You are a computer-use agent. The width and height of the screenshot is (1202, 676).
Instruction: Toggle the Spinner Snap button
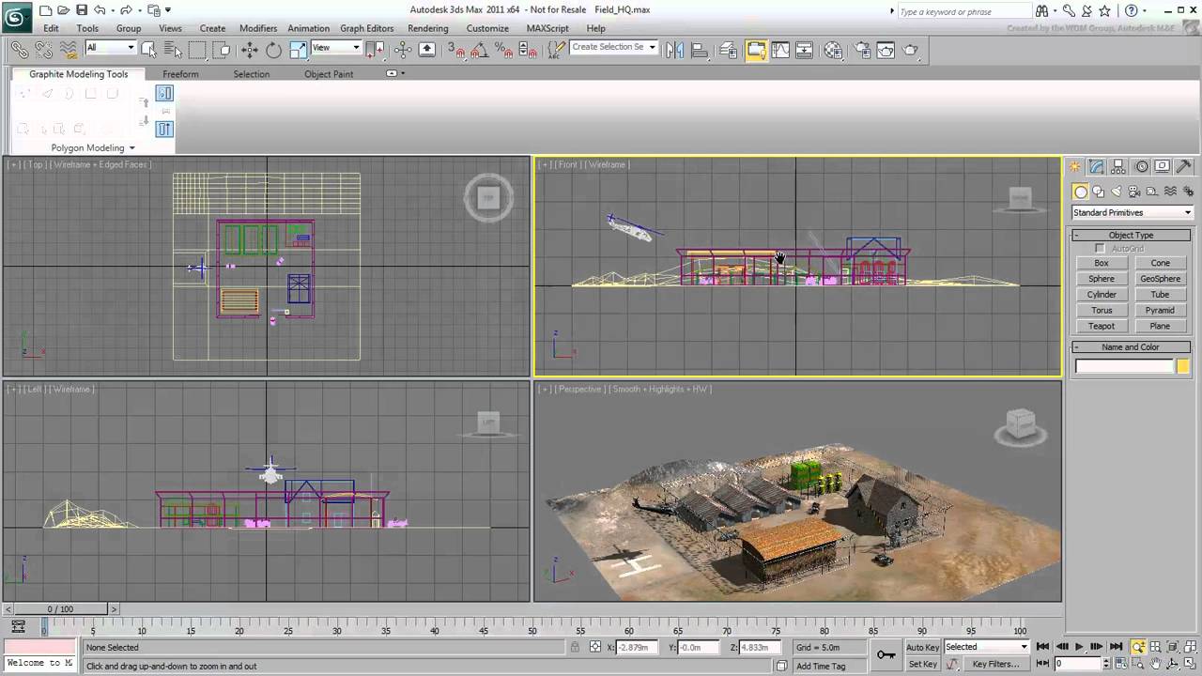point(530,50)
